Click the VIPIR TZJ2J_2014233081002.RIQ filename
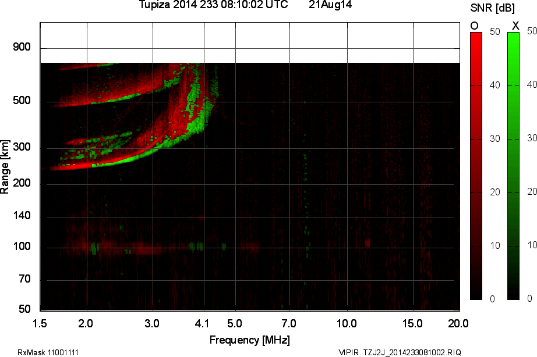Viewport: 537px width, 357px height. click(400, 352)
